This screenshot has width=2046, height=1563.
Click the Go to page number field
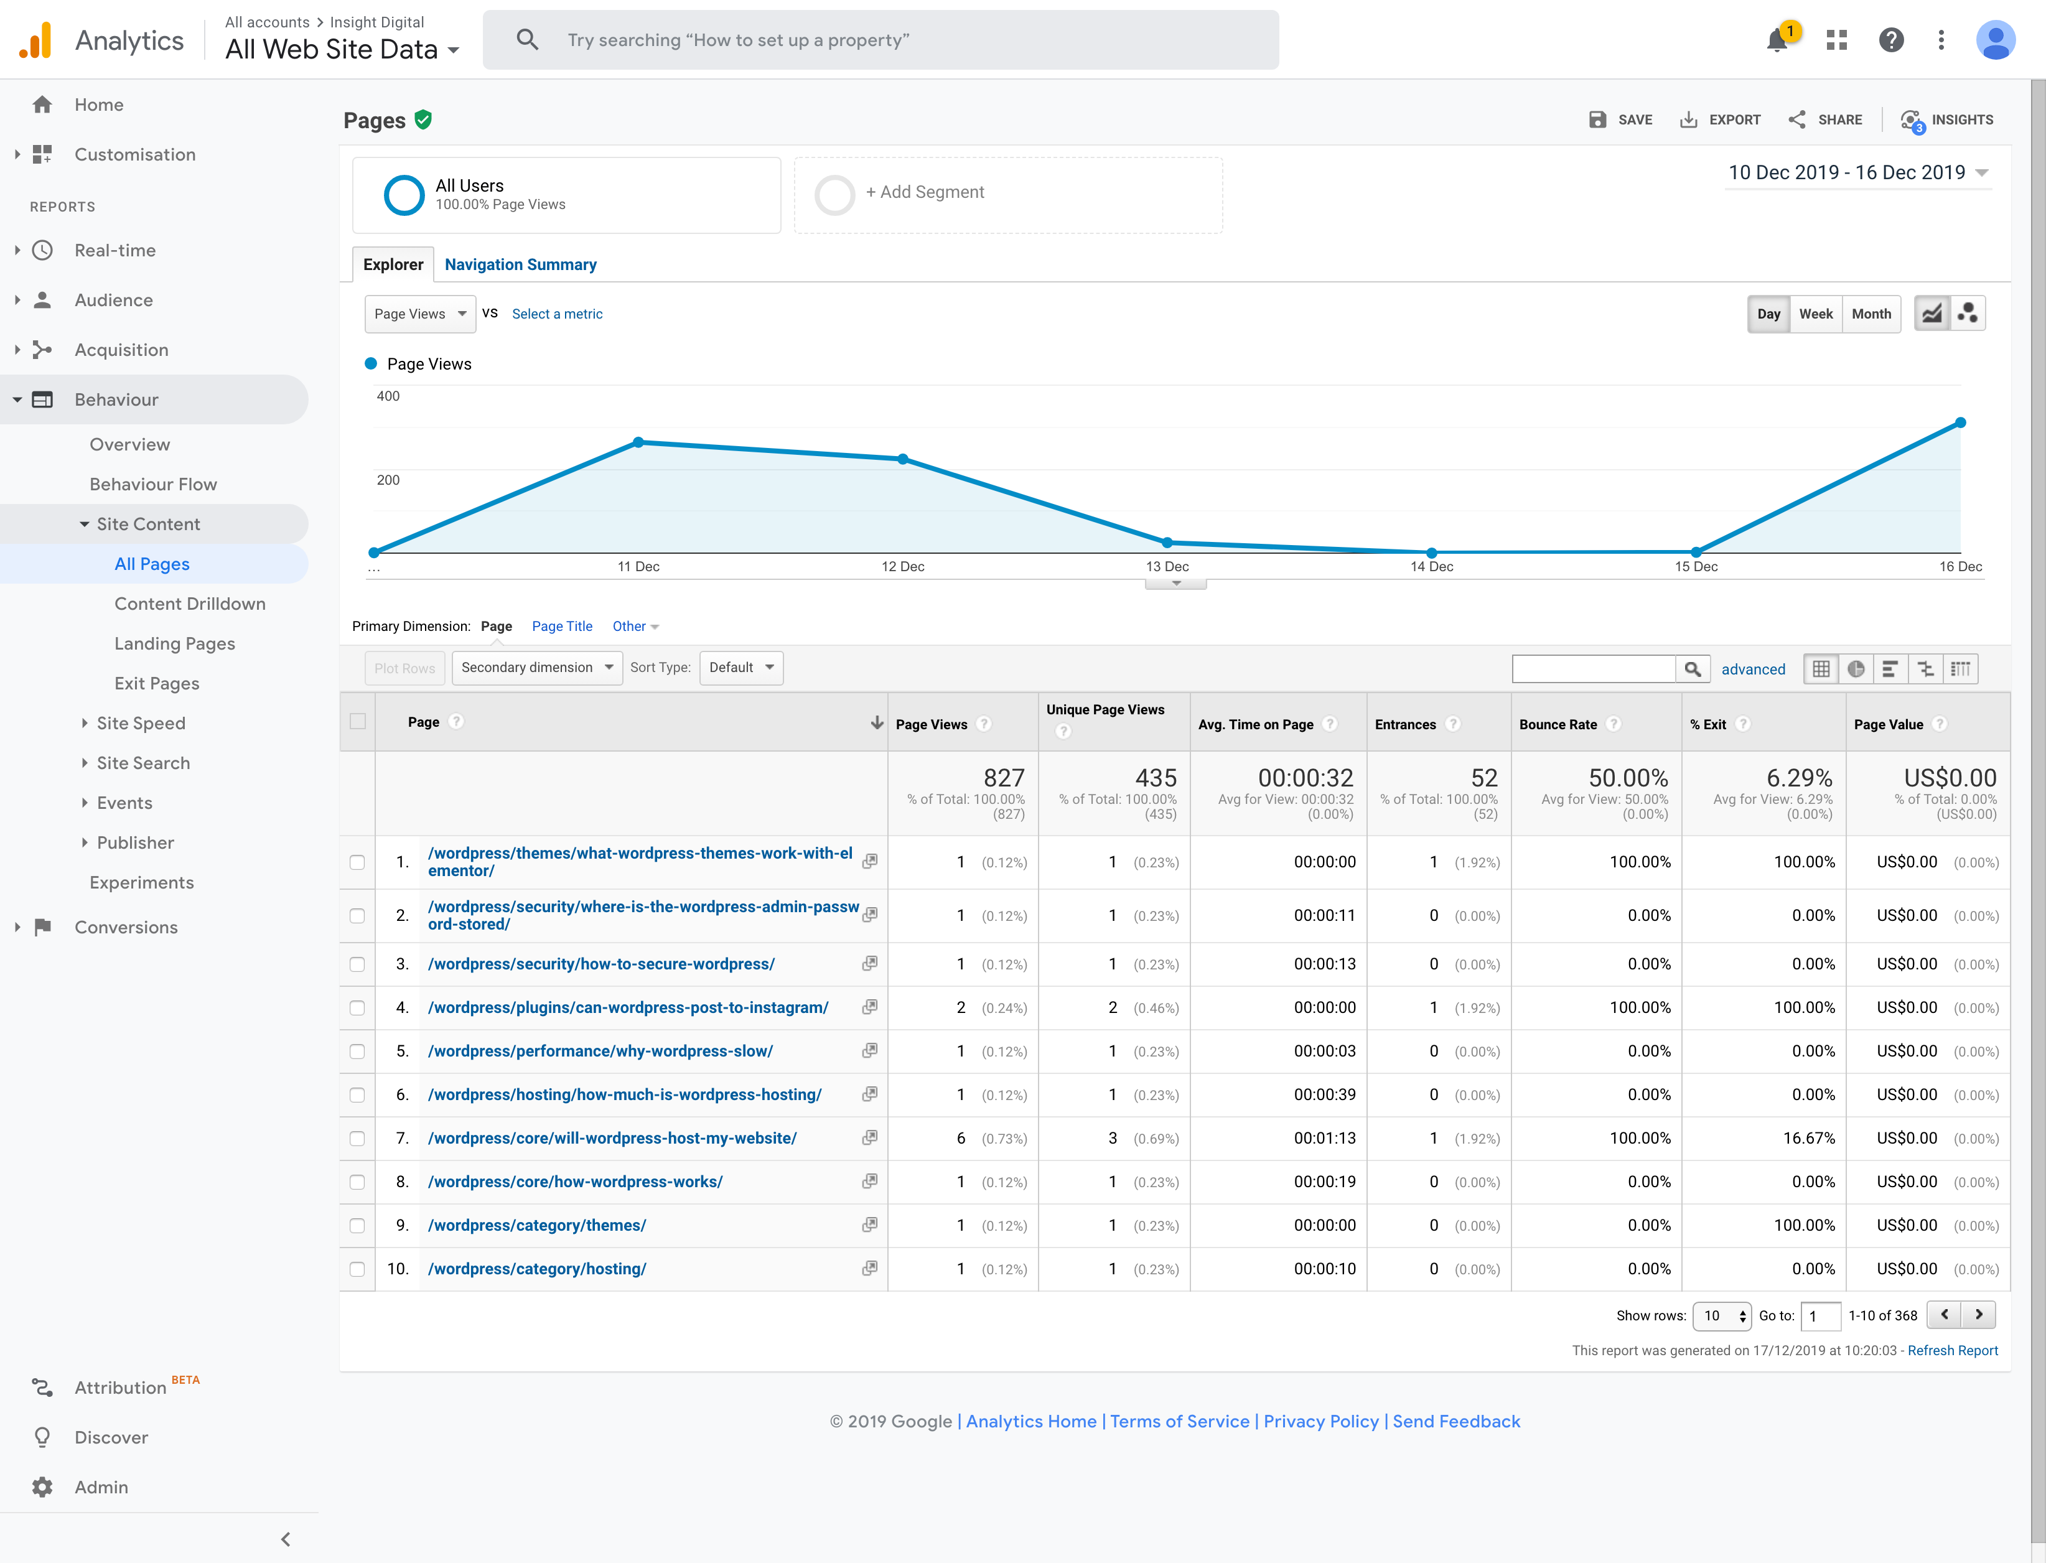point(1821,1315)
